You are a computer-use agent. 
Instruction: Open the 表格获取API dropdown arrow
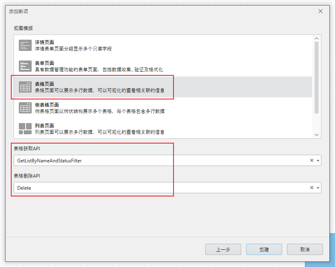pos(319,160)
